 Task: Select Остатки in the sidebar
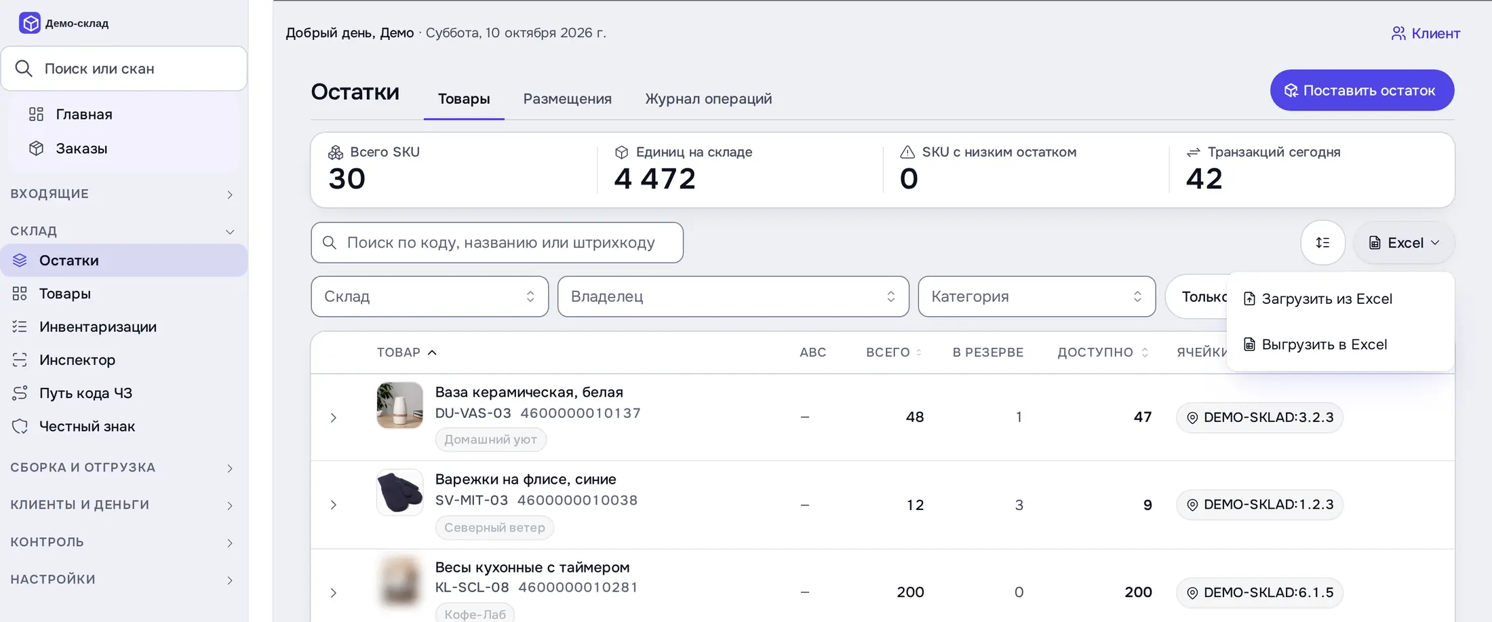(124, 260)
